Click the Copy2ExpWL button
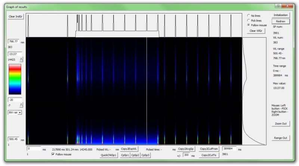This screenshot has width=299, height=166. click(129, 149)
